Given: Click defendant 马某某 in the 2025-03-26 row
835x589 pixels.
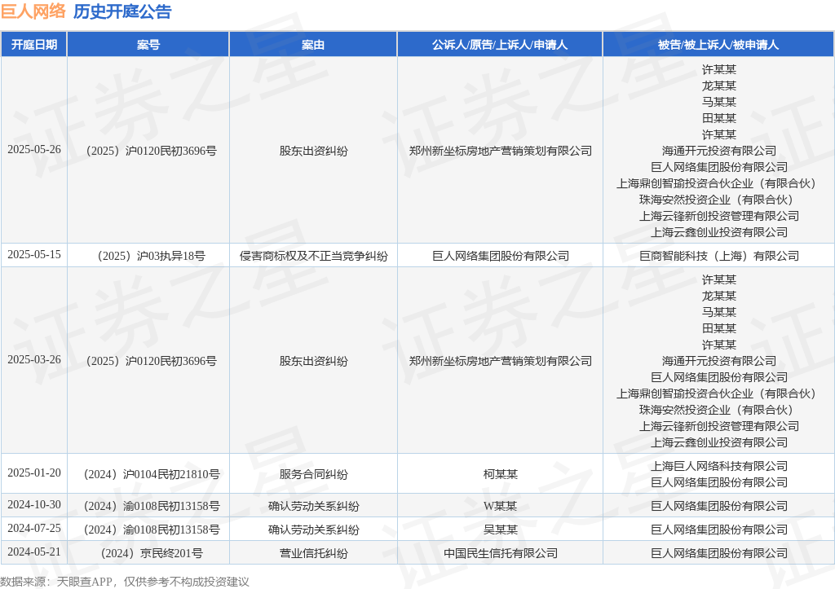Looking at the screenshot, I should point(718,312).
